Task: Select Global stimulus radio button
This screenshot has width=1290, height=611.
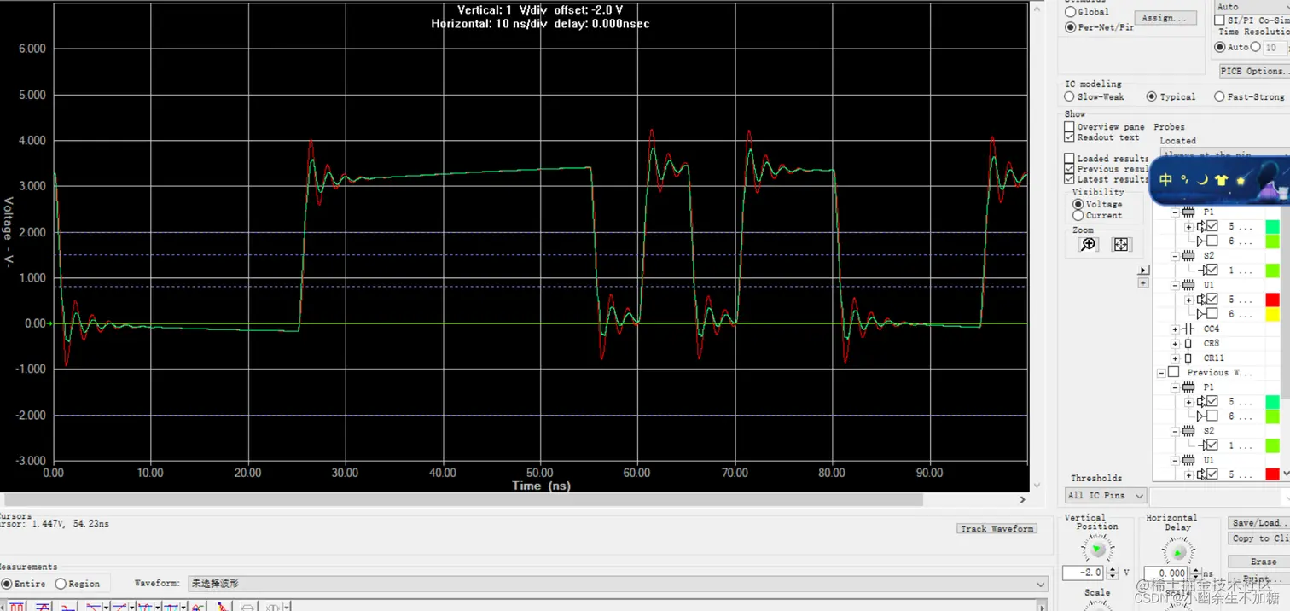Action: 1070,12
